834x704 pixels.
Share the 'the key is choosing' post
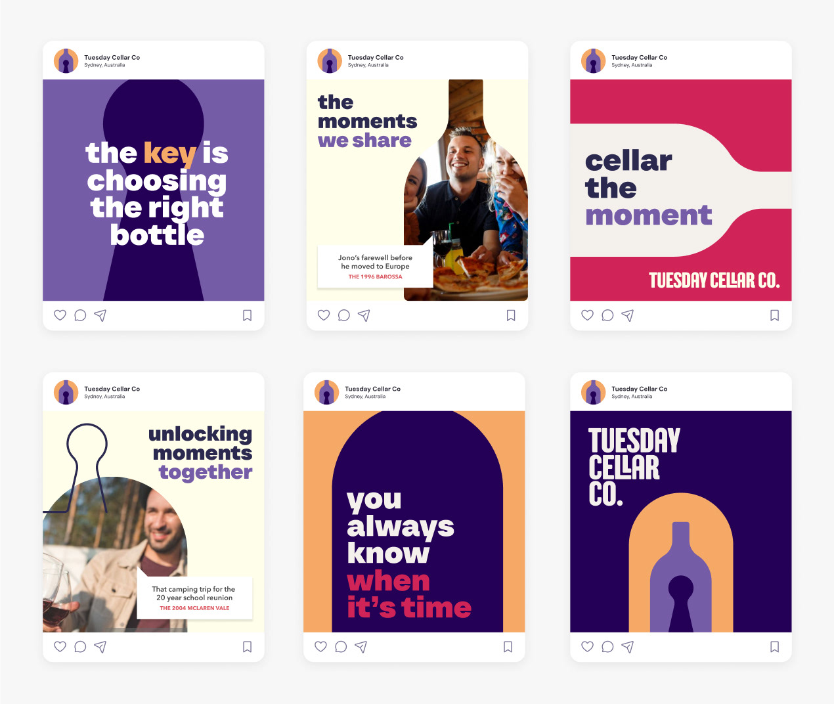tap(100, 315)
